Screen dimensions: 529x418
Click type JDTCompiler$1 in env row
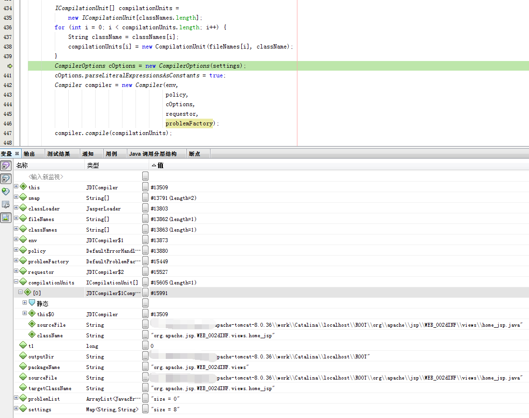(105, 240)
